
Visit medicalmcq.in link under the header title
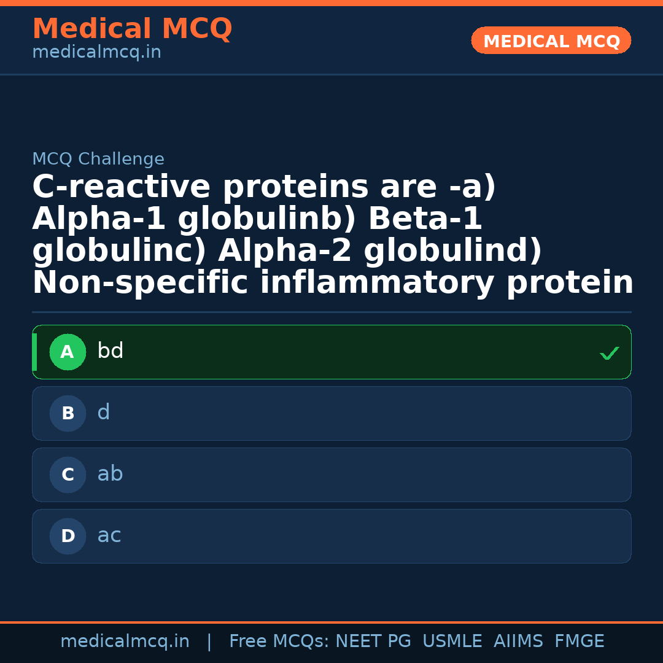pyautogui.click(x=96, y=53)
